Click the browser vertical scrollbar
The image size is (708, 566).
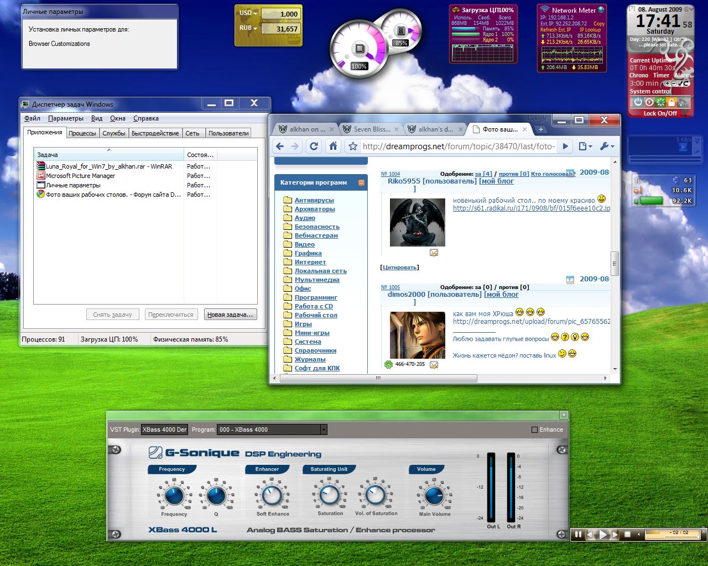coord(614,263)
